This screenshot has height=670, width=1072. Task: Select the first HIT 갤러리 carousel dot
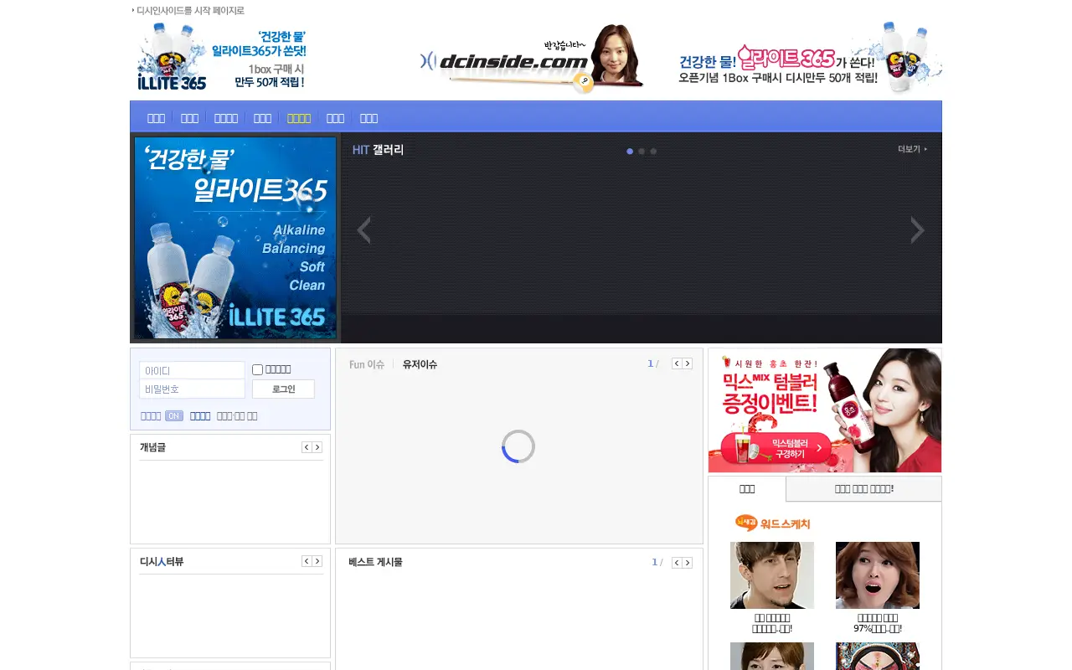click(630, 152)
